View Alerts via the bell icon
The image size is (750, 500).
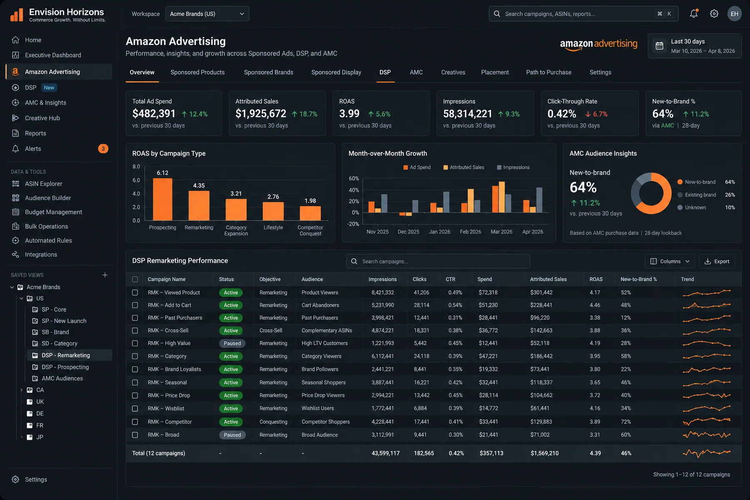pos(15,149)
